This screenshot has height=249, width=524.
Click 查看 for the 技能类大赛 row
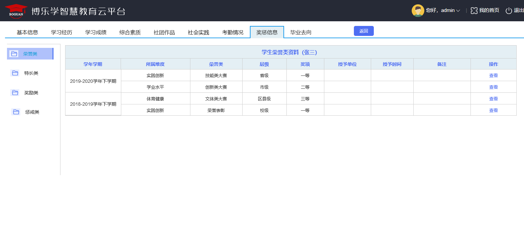click(493, 75)
